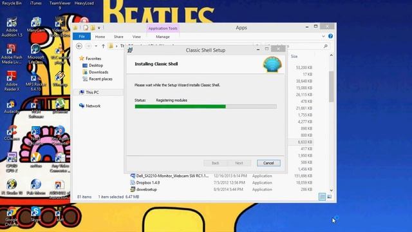
Task: Open Winamp desktop shortcut
Action: tap(60, 79)
